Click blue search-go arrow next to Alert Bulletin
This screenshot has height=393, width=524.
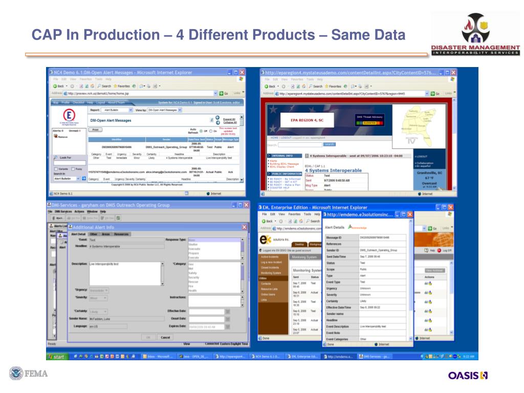click(84, 179)
